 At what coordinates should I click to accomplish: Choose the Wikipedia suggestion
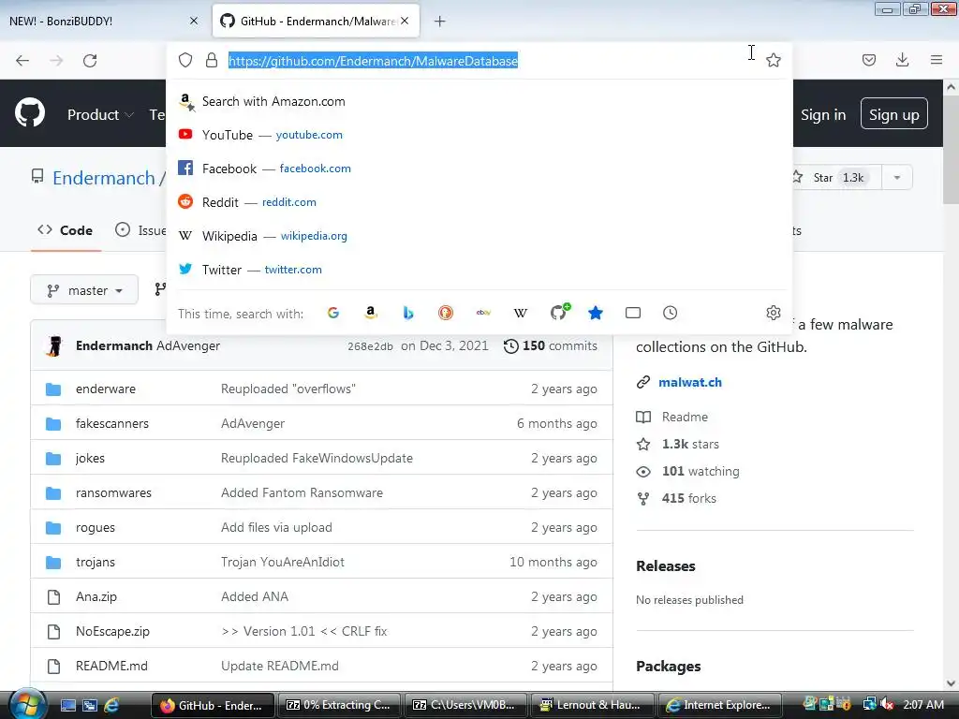(x=479, y=236)
